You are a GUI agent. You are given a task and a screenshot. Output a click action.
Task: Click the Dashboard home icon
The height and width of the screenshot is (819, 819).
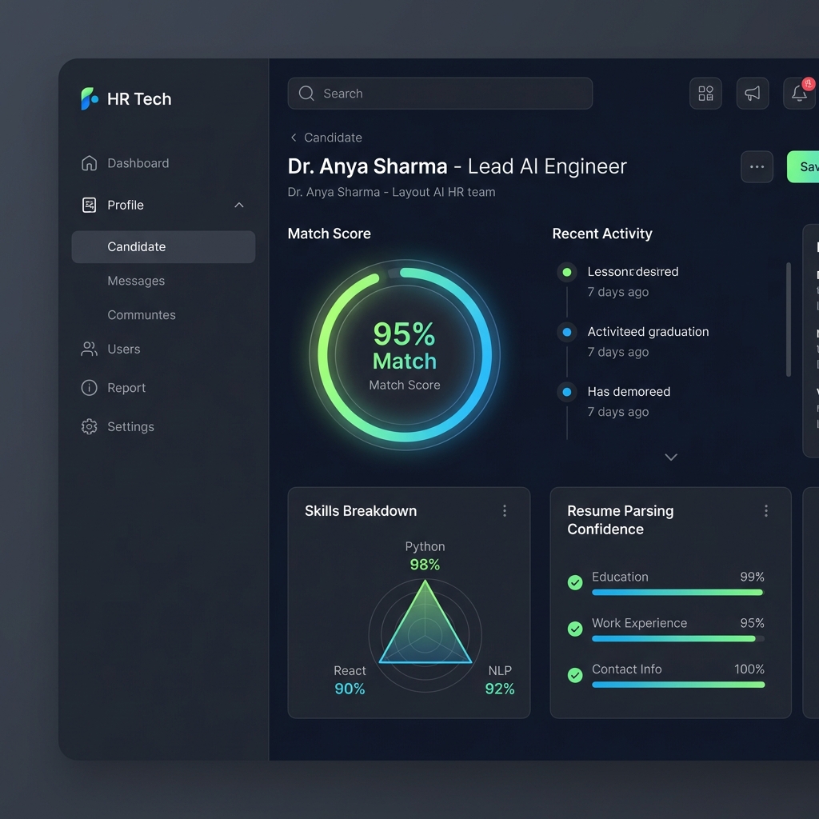click(x=89, y=163)
